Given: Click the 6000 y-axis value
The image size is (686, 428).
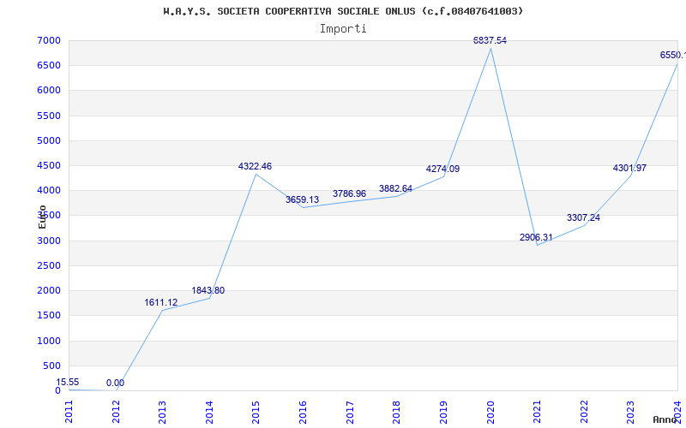Looking at the screenshot, I should pos(49,91).
